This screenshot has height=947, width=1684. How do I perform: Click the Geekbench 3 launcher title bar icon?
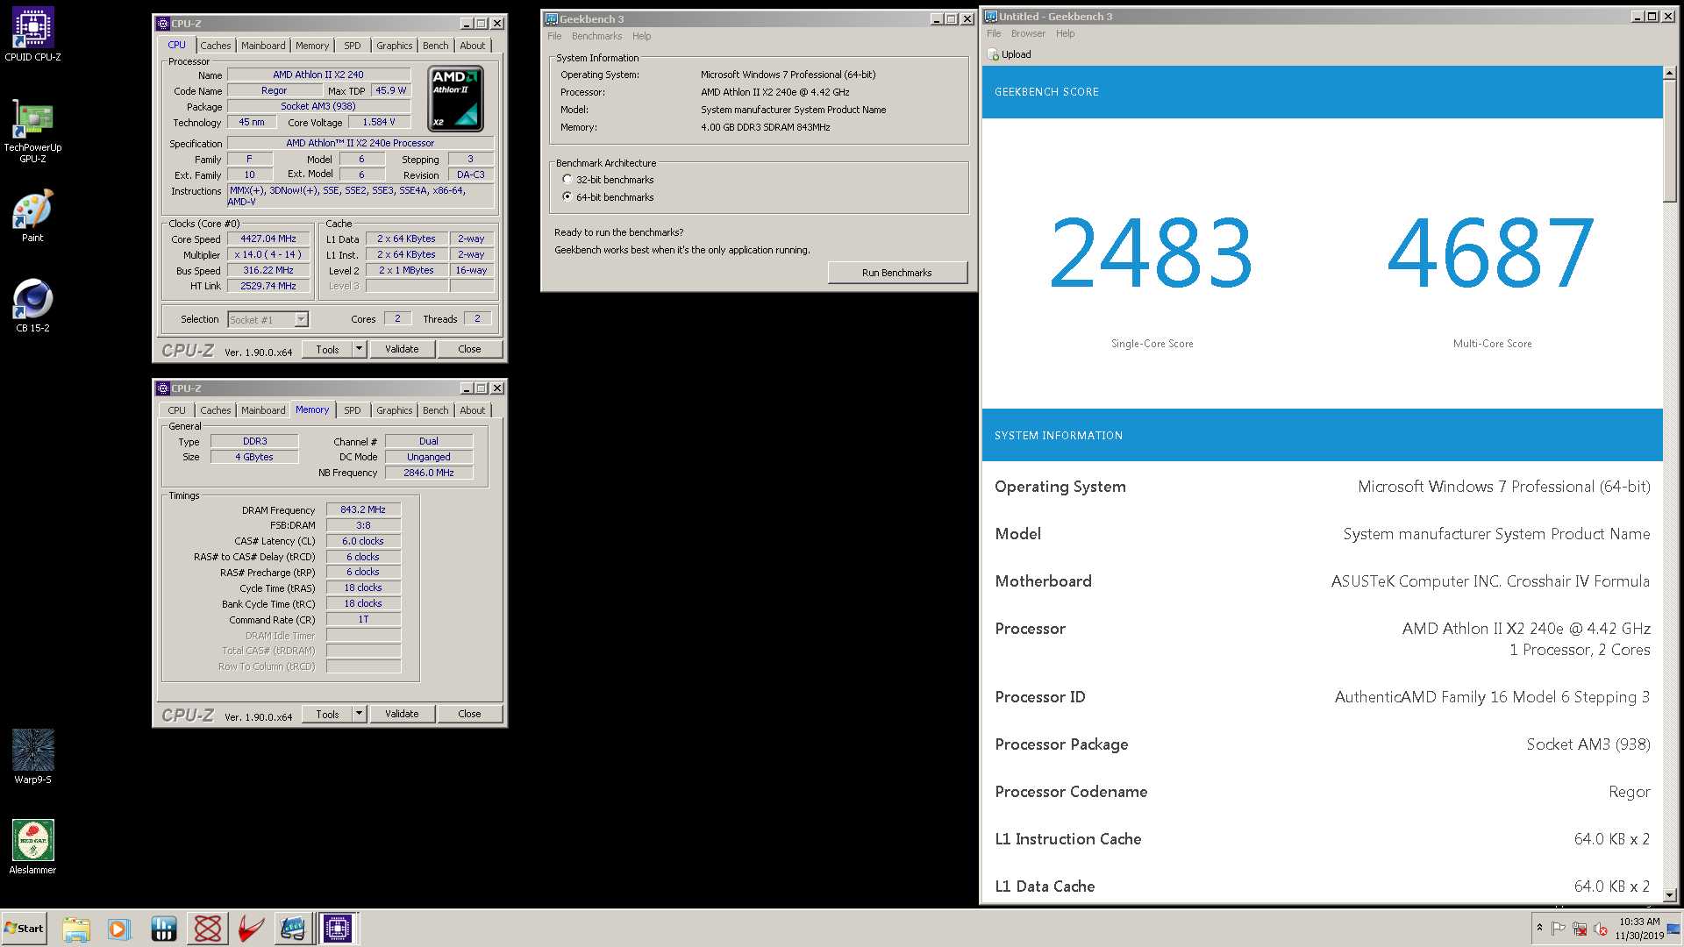point(552,19)
